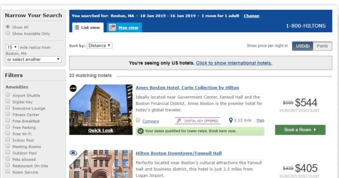
Task: Toggle the Fitness Center filter
Action: tap(8, 114)
